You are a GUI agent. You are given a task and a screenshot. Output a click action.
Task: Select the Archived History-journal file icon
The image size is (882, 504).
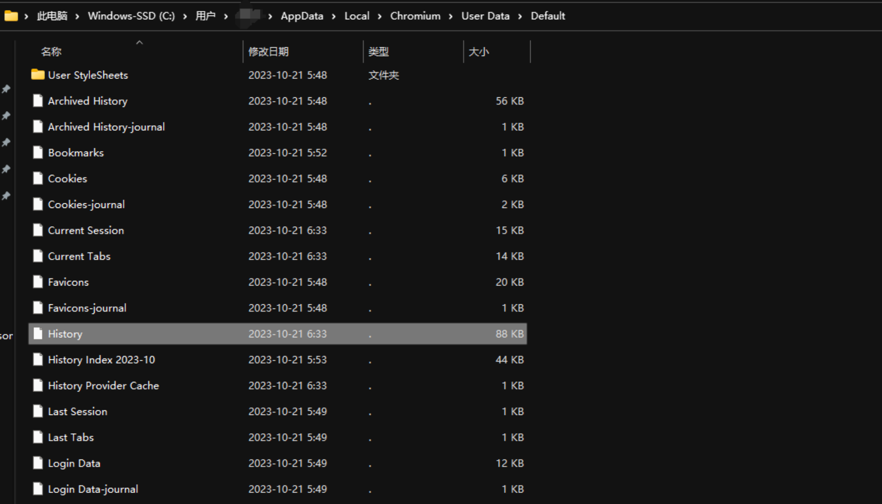(38, 127)
